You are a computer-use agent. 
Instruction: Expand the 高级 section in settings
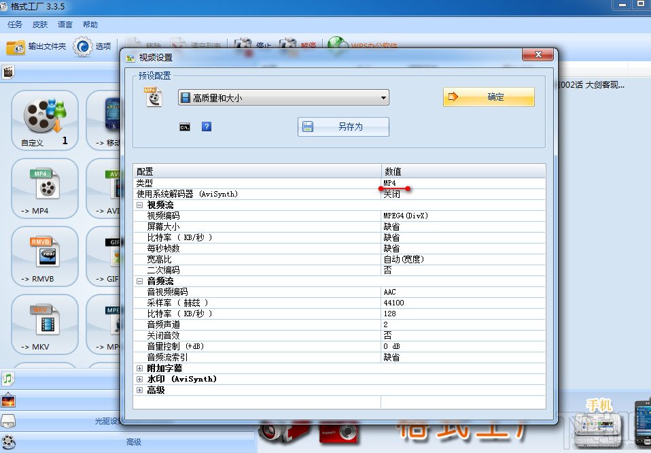point(139,390)
